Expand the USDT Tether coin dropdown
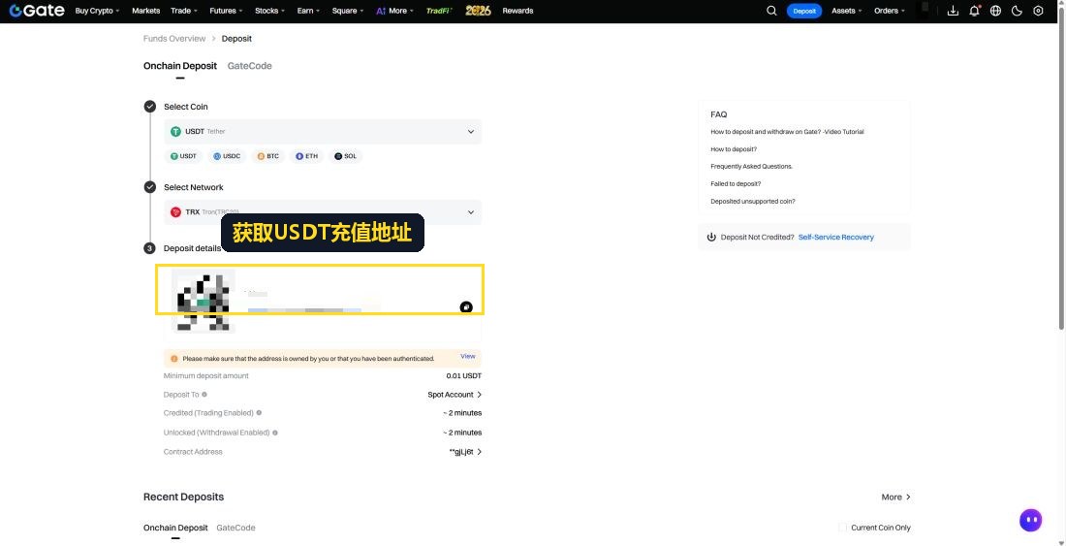1066x546 pixels. [323, 131]
